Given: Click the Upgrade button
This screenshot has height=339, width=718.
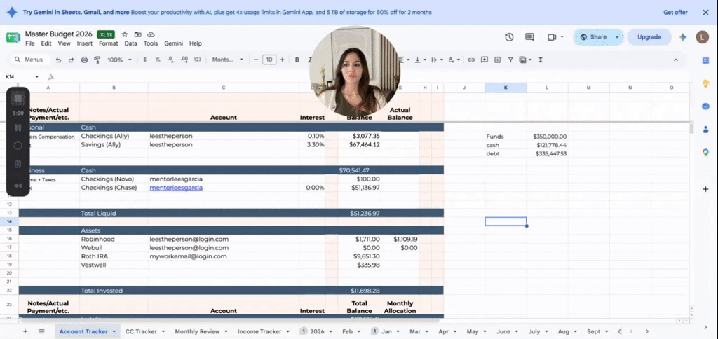Looking at the screenshot, I should 649,37.
